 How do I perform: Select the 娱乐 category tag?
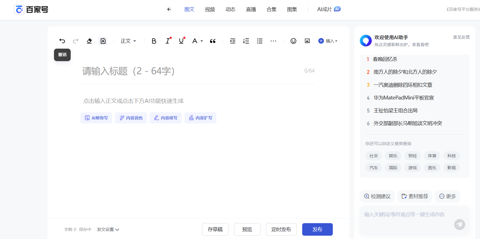393,156
